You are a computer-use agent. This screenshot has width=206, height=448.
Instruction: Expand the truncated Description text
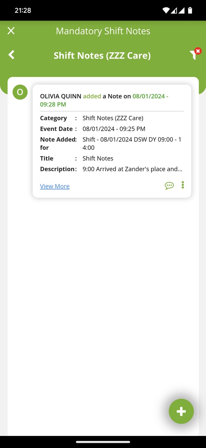[x=132, y=169]
